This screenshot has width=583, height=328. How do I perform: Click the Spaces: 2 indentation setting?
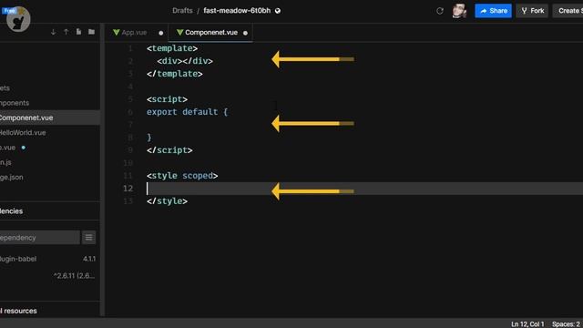pos(567,324)
